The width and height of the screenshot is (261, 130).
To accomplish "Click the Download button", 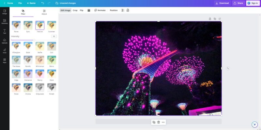I will tap(223, 3).
